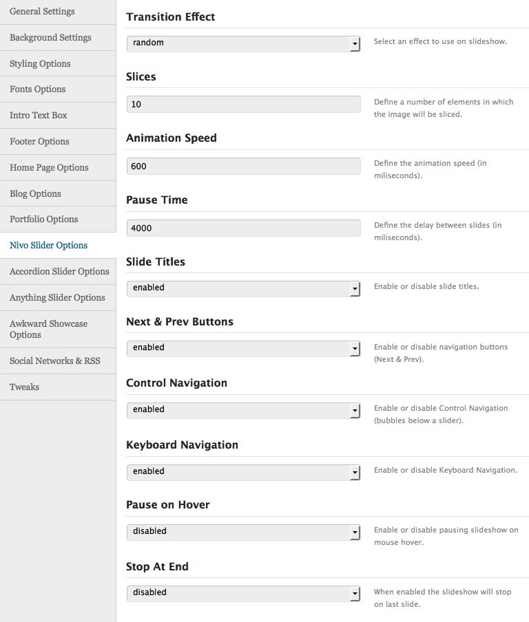Select Fonts Options in sidebar

tap(58, 89)
